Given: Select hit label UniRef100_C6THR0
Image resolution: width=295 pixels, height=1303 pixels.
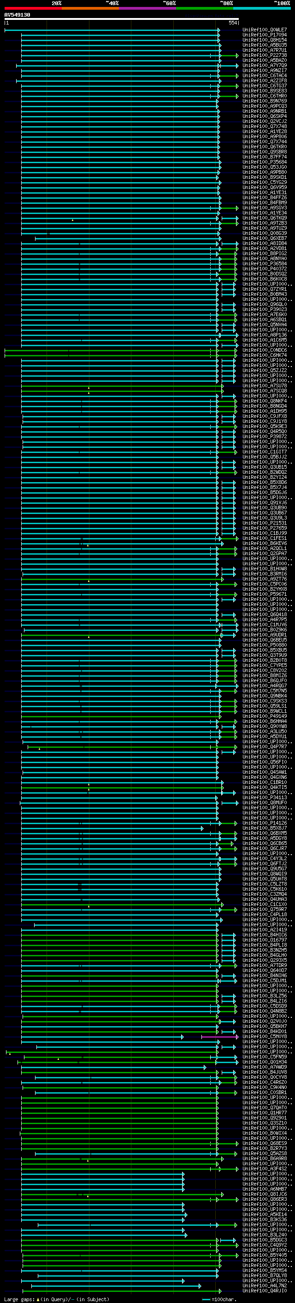Looking at the screenshot, I should pyautogui.click(x=265, y=96).
